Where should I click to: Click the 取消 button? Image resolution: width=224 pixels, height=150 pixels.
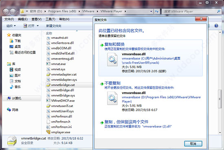tap(193, 143)
